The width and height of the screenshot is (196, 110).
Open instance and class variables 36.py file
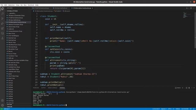[18, 61]
